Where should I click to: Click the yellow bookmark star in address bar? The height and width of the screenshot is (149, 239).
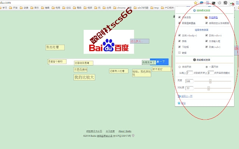(196, 3)
